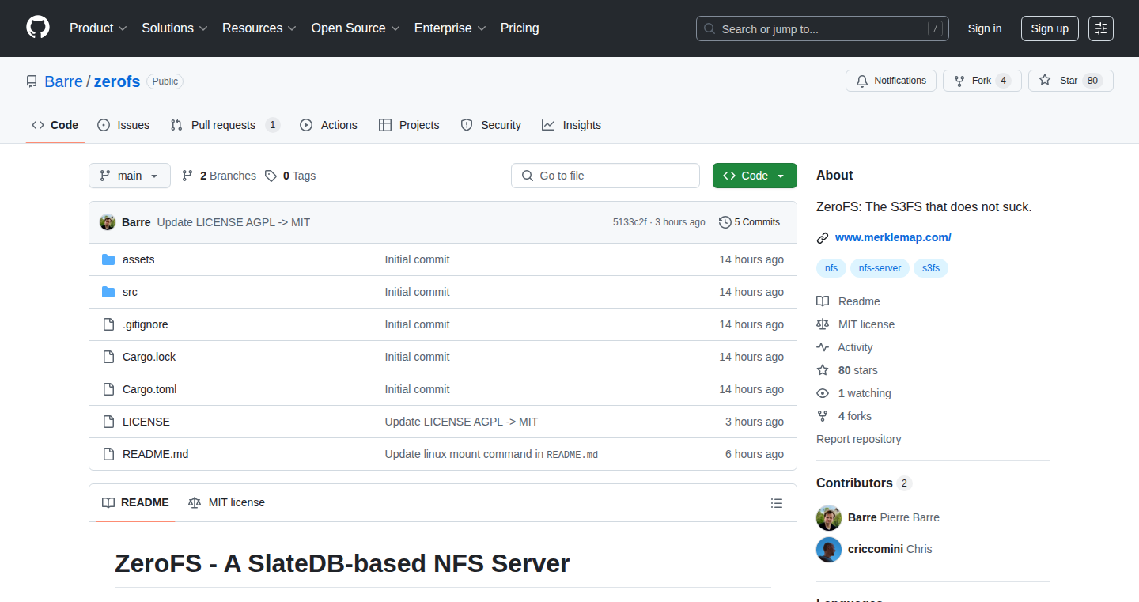Screen dimensions: 1139x602
Task: Switch to the Projects tab
Action: coord(409,125)
